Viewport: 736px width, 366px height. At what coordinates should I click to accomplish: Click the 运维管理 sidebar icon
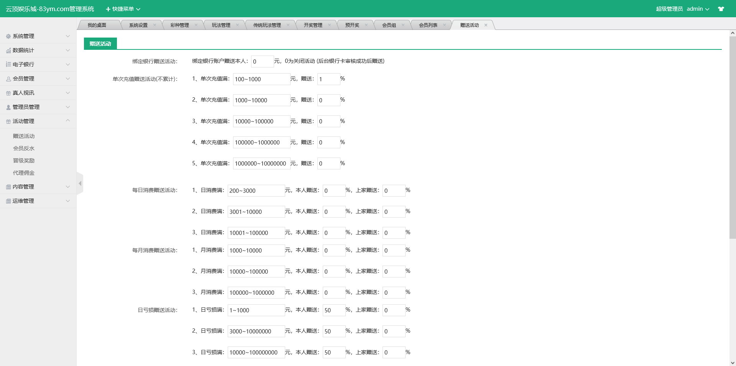tap(8, 201)
